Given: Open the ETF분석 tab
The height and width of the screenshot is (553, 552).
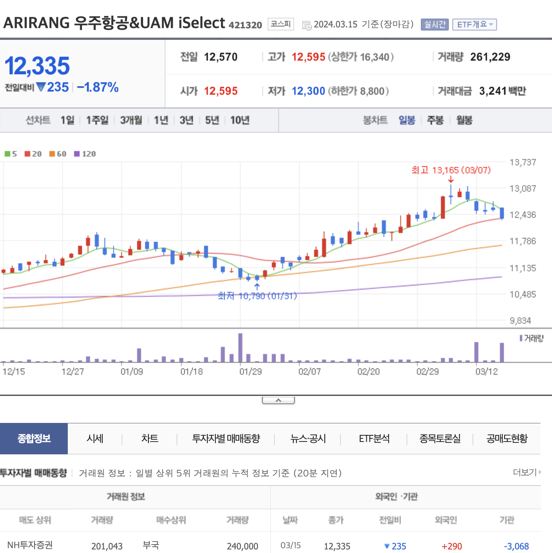Looking at the screenshot, I should tap(374, 438).
